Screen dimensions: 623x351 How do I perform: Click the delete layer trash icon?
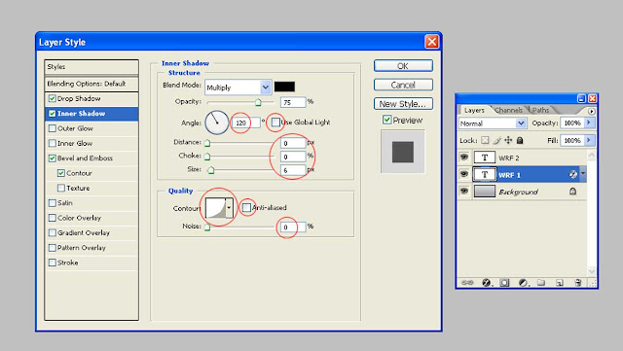pyautogui.click(x=578, y=283)
